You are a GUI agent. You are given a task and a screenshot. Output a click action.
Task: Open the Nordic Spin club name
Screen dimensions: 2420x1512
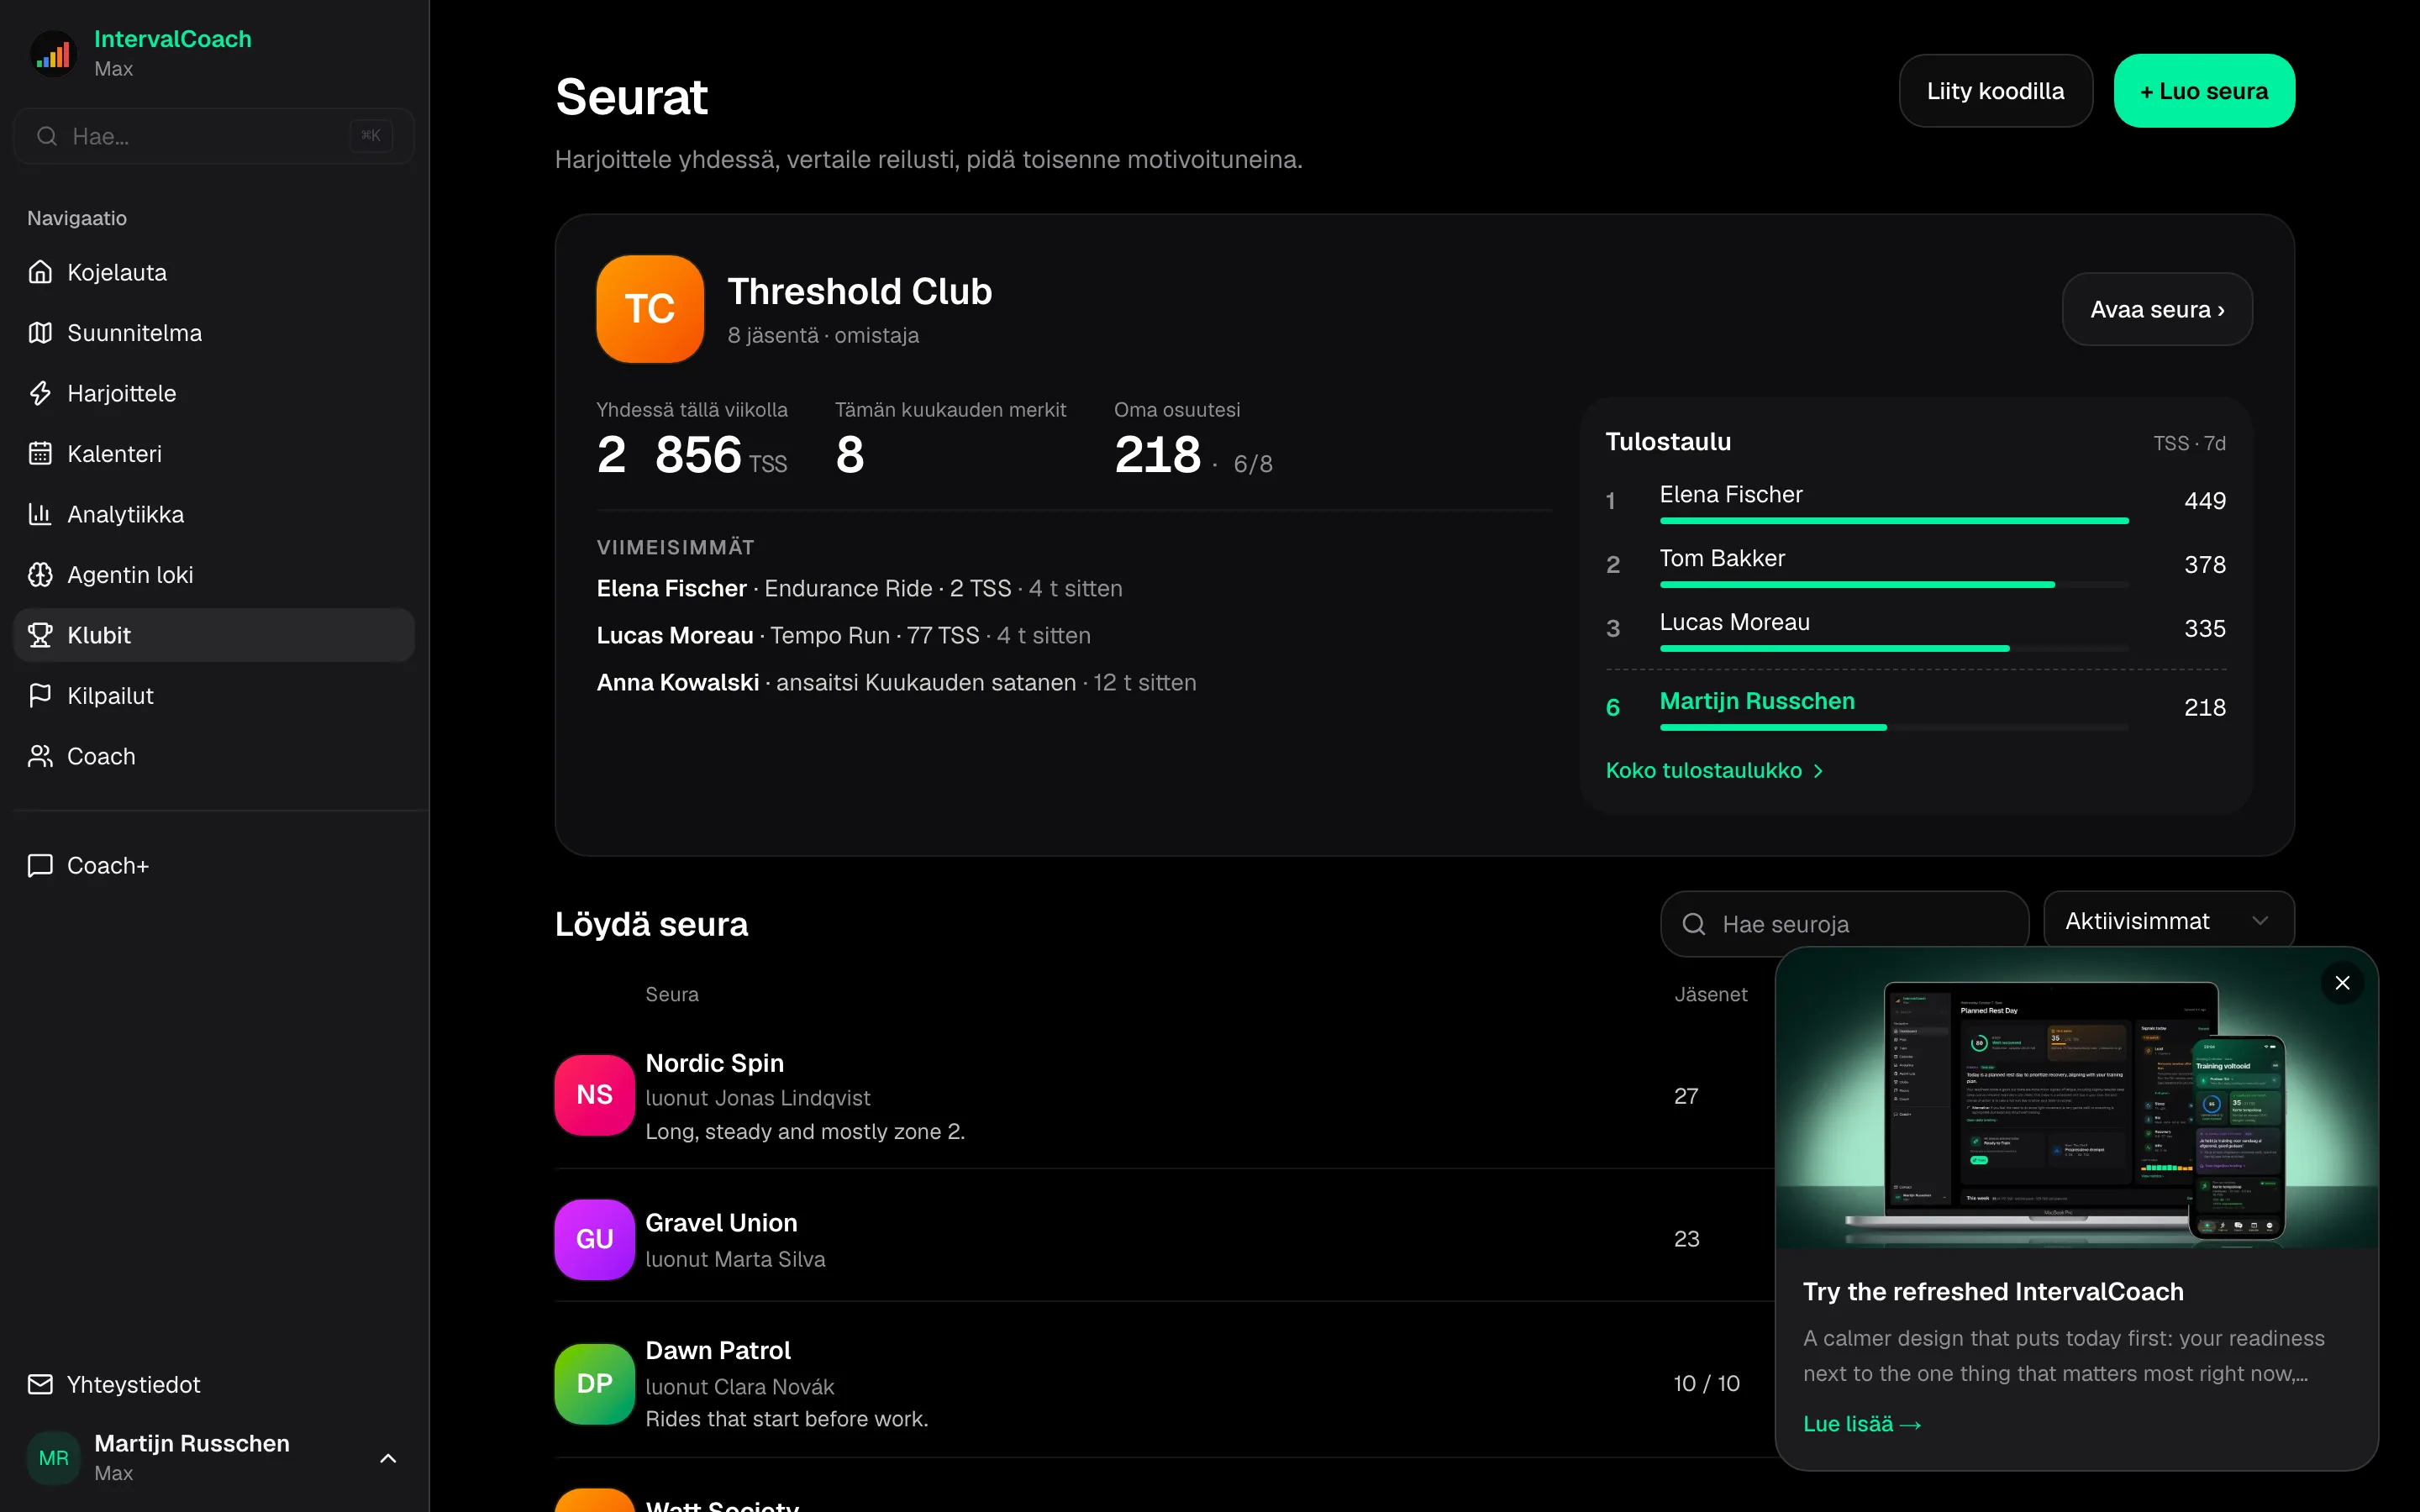pos(714,1063)
